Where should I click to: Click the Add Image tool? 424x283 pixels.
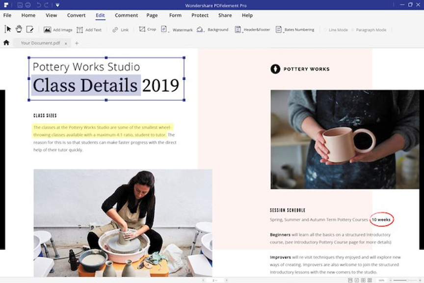[57, 30]
